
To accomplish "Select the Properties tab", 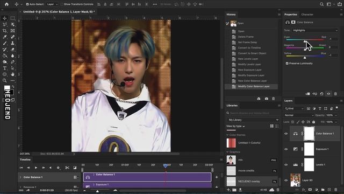I will 291,15.
